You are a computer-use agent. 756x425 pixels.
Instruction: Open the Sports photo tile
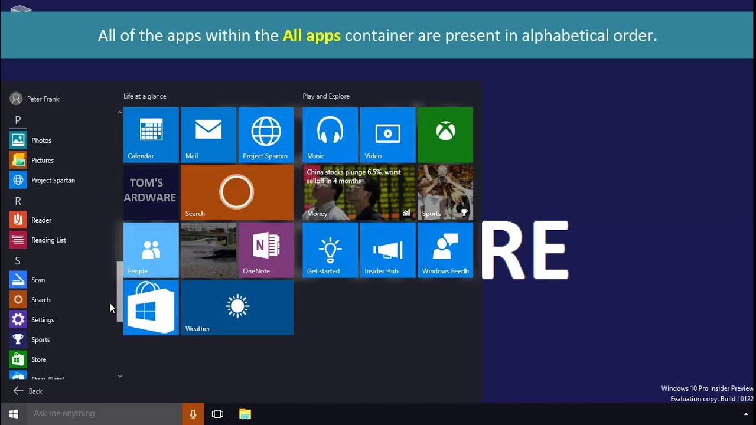(445, 192)
